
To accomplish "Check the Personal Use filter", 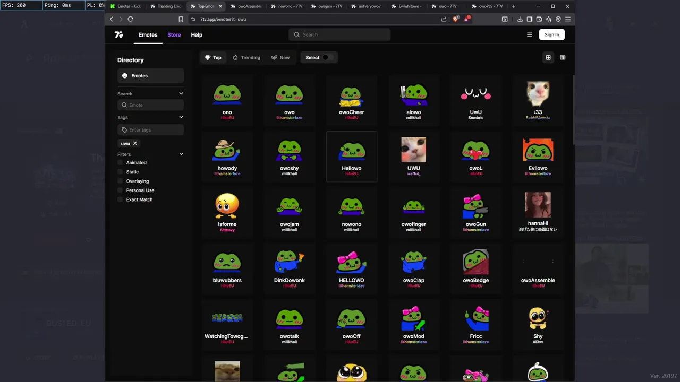I will 120,190.
